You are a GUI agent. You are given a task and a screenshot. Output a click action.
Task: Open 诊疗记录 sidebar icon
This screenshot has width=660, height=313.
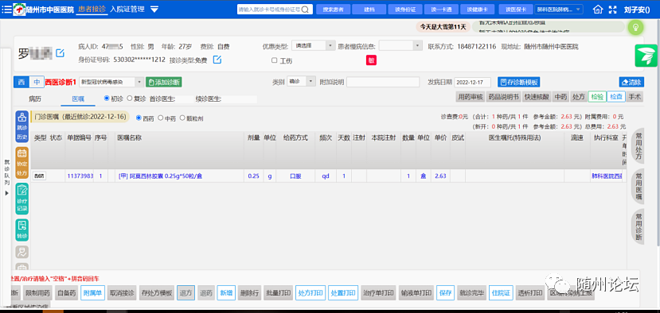coord(21,199)
